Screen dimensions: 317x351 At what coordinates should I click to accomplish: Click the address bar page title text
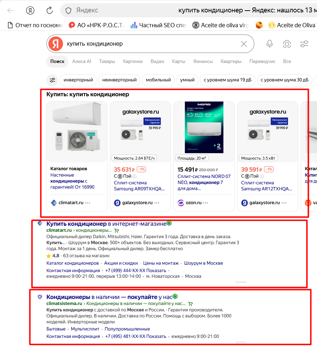(247, 10)
